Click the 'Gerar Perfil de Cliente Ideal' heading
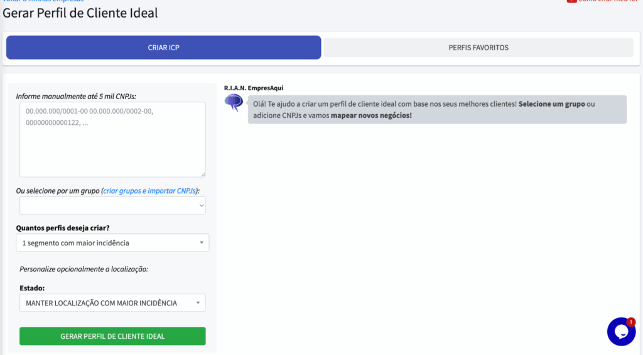643x355 pixels. click(x=80, y=13)
